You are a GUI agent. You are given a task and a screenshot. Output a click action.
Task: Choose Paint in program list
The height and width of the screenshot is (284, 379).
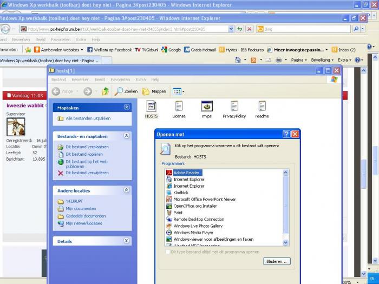click(x=174, y=213)
